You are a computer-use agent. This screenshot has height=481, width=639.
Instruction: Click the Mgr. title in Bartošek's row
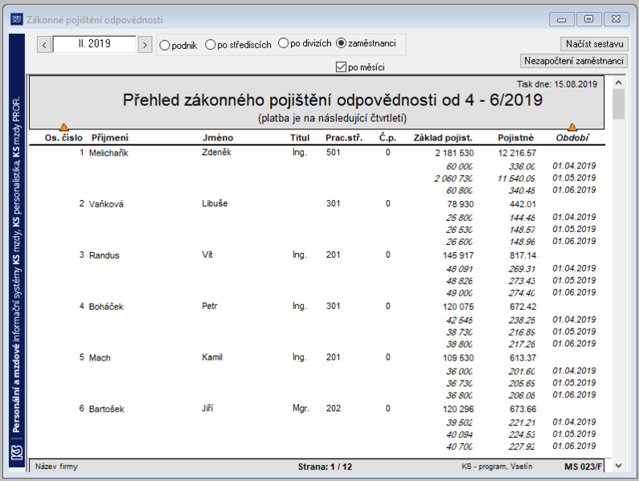point(301,408)
